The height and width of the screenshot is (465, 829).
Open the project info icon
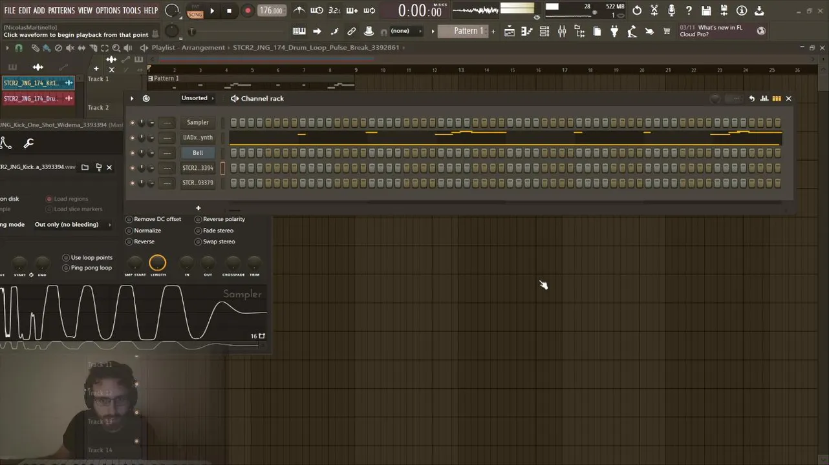(742, 10)
